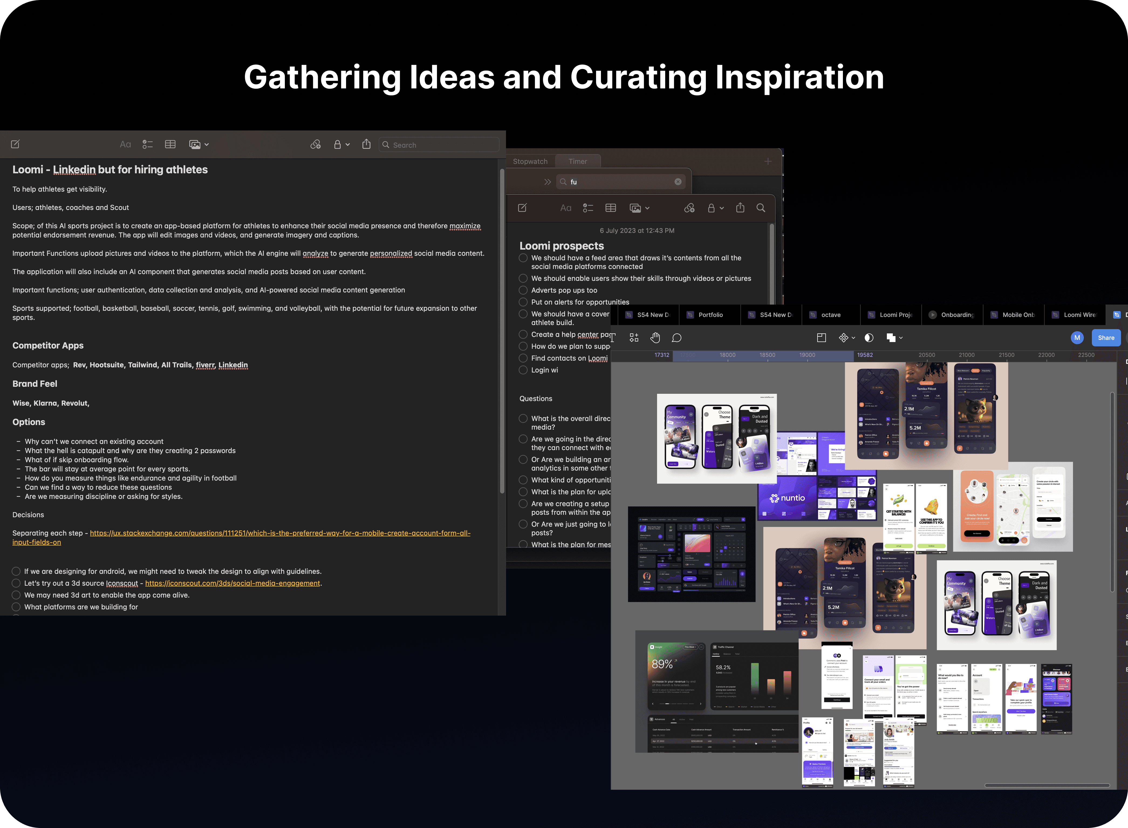This screenshot has height=828, width=1128.
Task: Click the Notes Search field
Action: pos(439,145)
